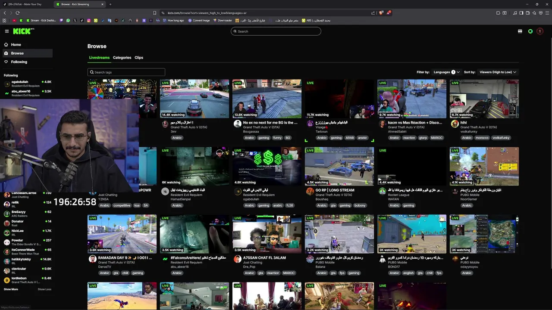Open the How long ago bookmark
This screenshot has height=310, width=552.
173,20
